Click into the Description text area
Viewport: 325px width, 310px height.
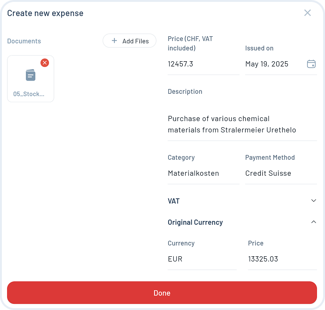point(242,124)
